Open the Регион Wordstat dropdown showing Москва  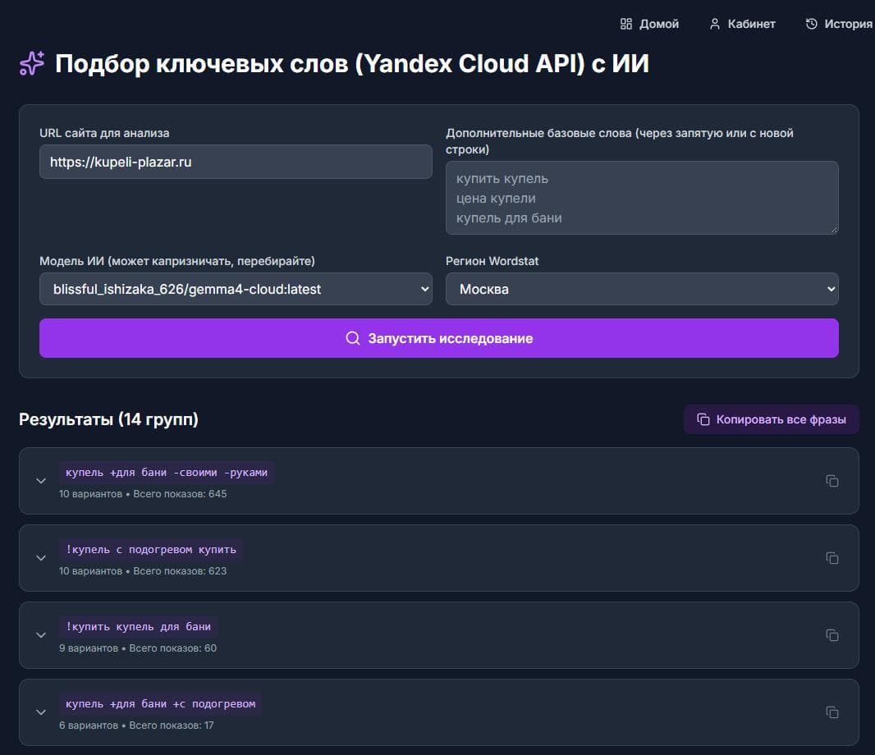[x=642, y=289]
